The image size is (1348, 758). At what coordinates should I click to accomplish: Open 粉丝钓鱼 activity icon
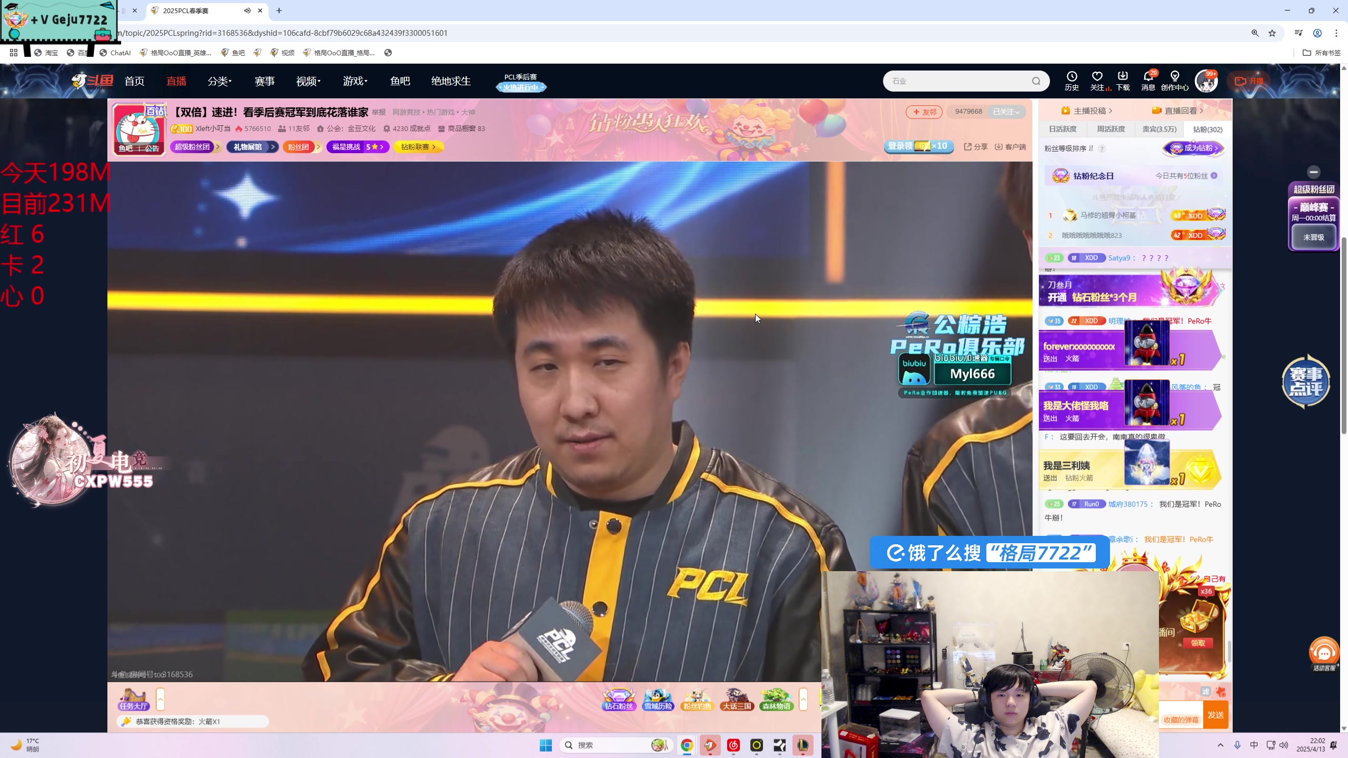coord(697,700)
